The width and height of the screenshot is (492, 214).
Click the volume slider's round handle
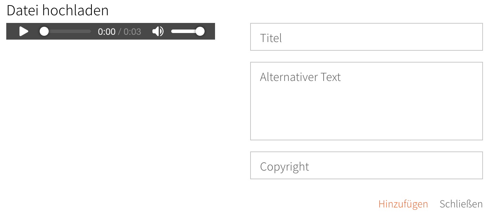200,31
